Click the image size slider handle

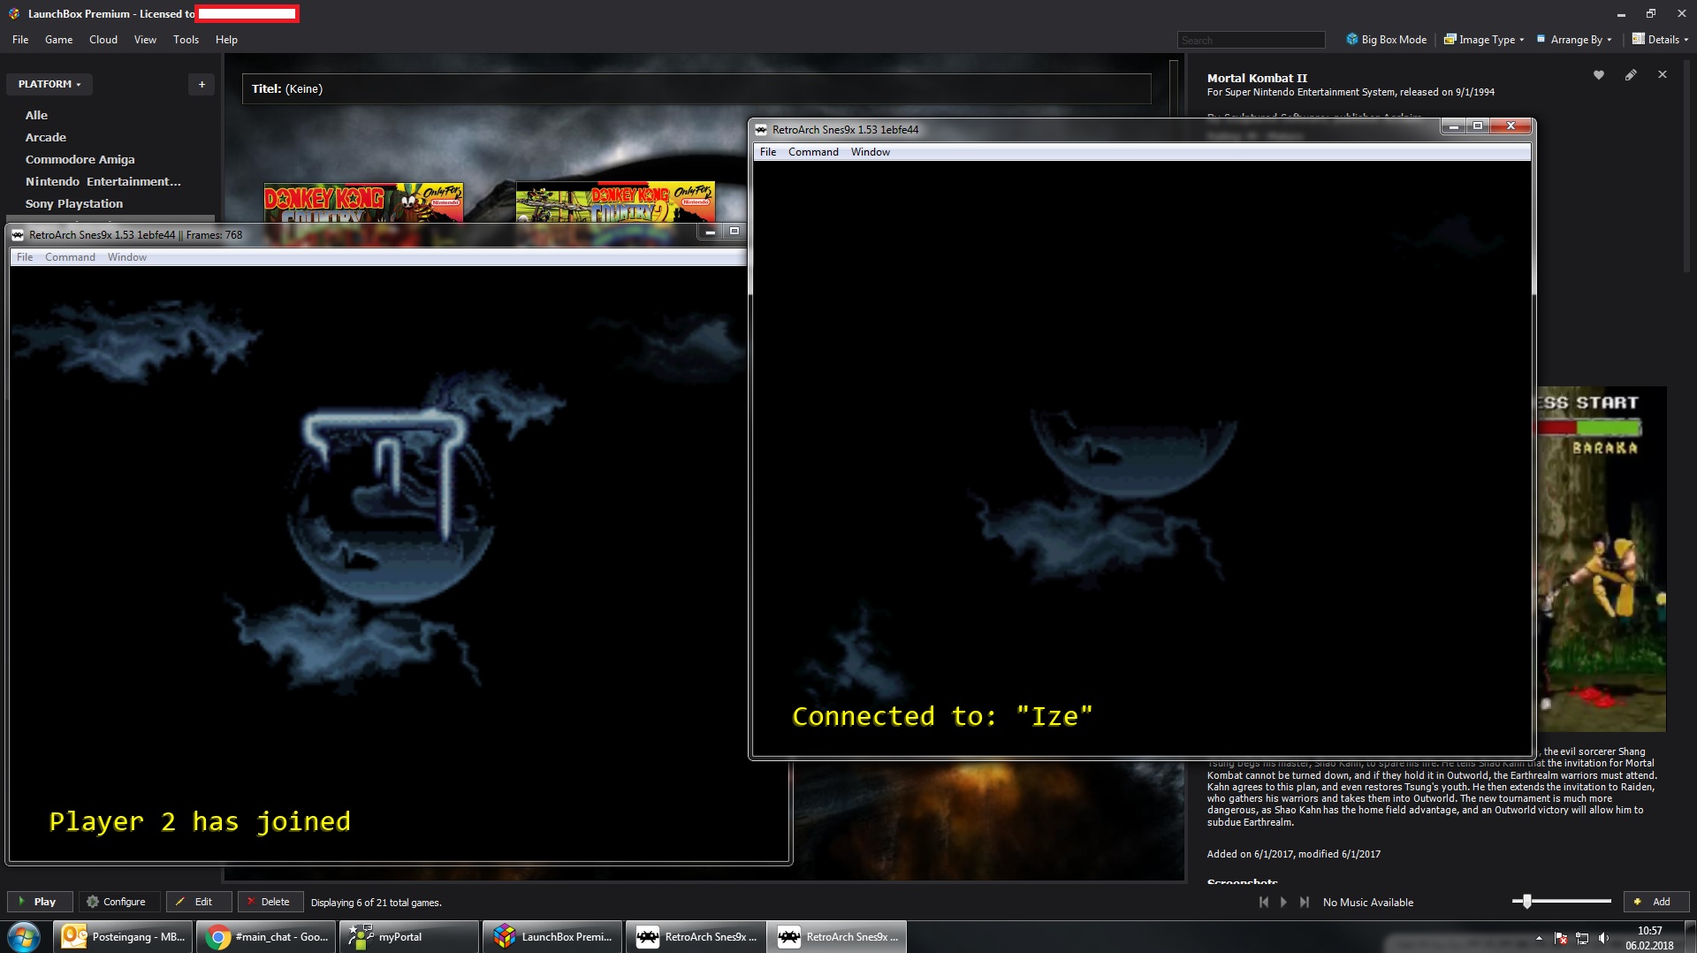coord(1526,901)
